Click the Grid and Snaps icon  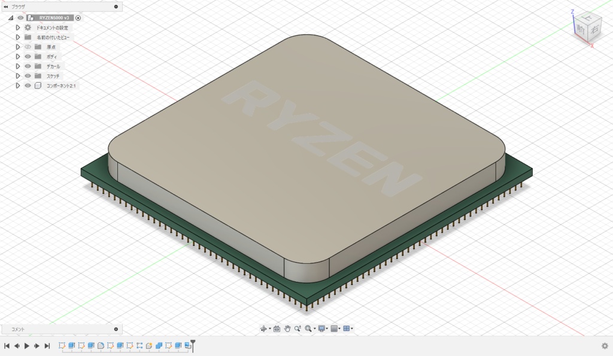334,328
